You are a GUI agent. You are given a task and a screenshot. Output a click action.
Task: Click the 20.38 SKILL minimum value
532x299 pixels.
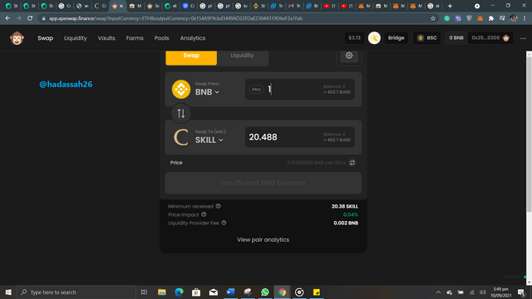pyautogui.click(x=345, y=206)
